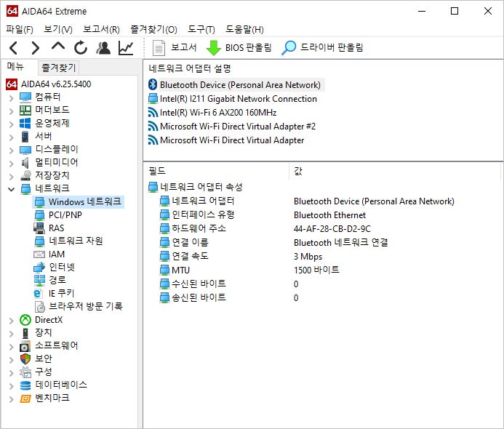Expand the 장치 tree node
This screenshot has width=504, height=429.
11,334
